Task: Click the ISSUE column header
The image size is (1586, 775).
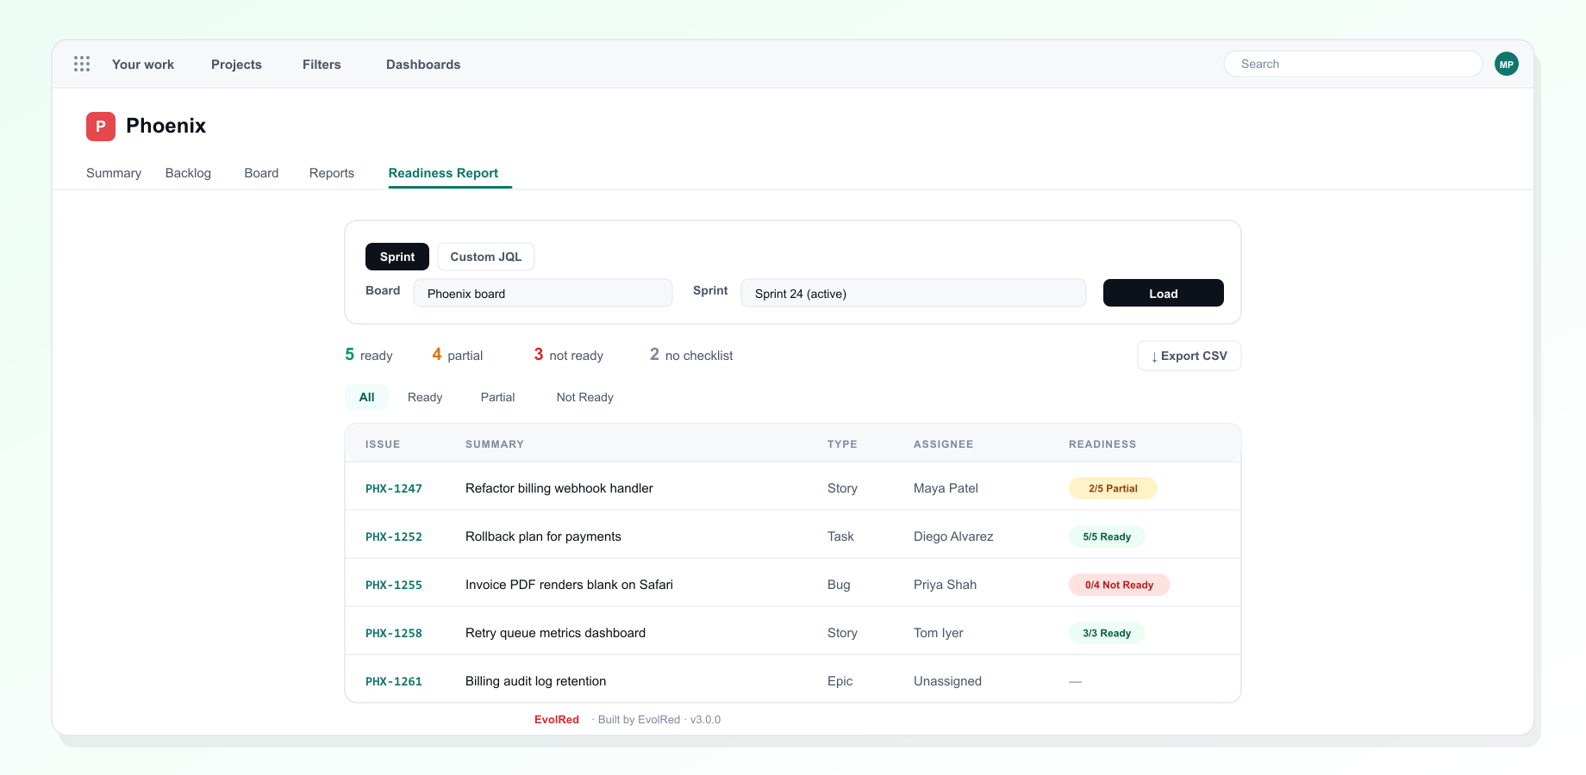Action: coord(383,444)
